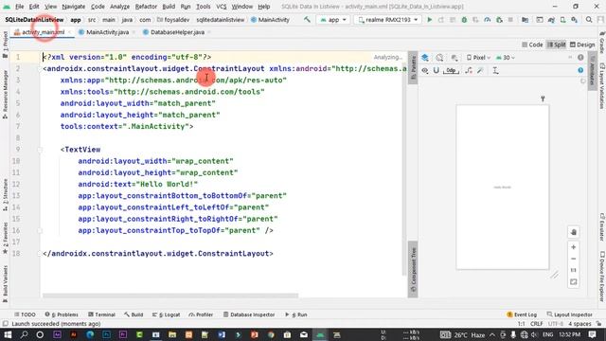606x341 pixels.
Task: Open the Profile app gauge icon
Action: 488,20
